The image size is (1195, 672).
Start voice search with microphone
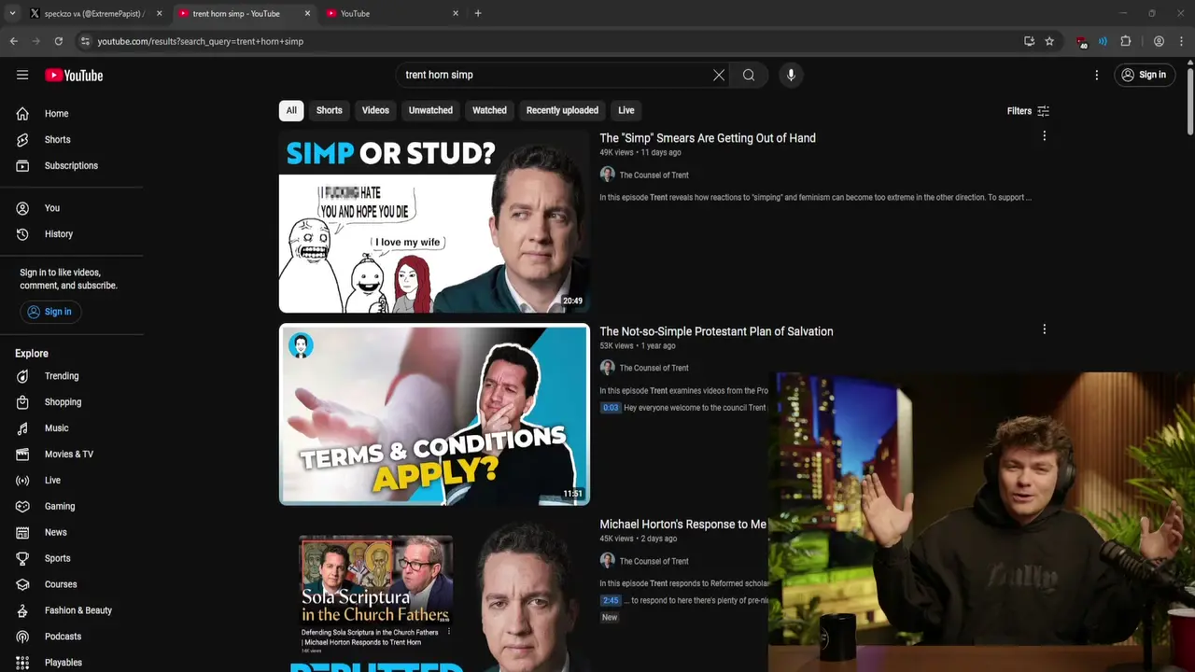(791, 75)
